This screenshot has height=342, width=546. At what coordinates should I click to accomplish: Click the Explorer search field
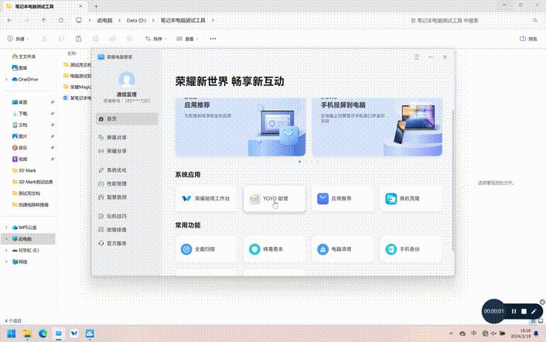coord(473,21)
